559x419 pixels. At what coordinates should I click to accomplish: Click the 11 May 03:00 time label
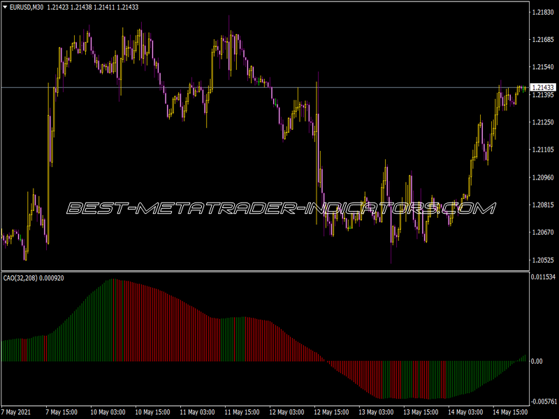[x=197, y=412]
